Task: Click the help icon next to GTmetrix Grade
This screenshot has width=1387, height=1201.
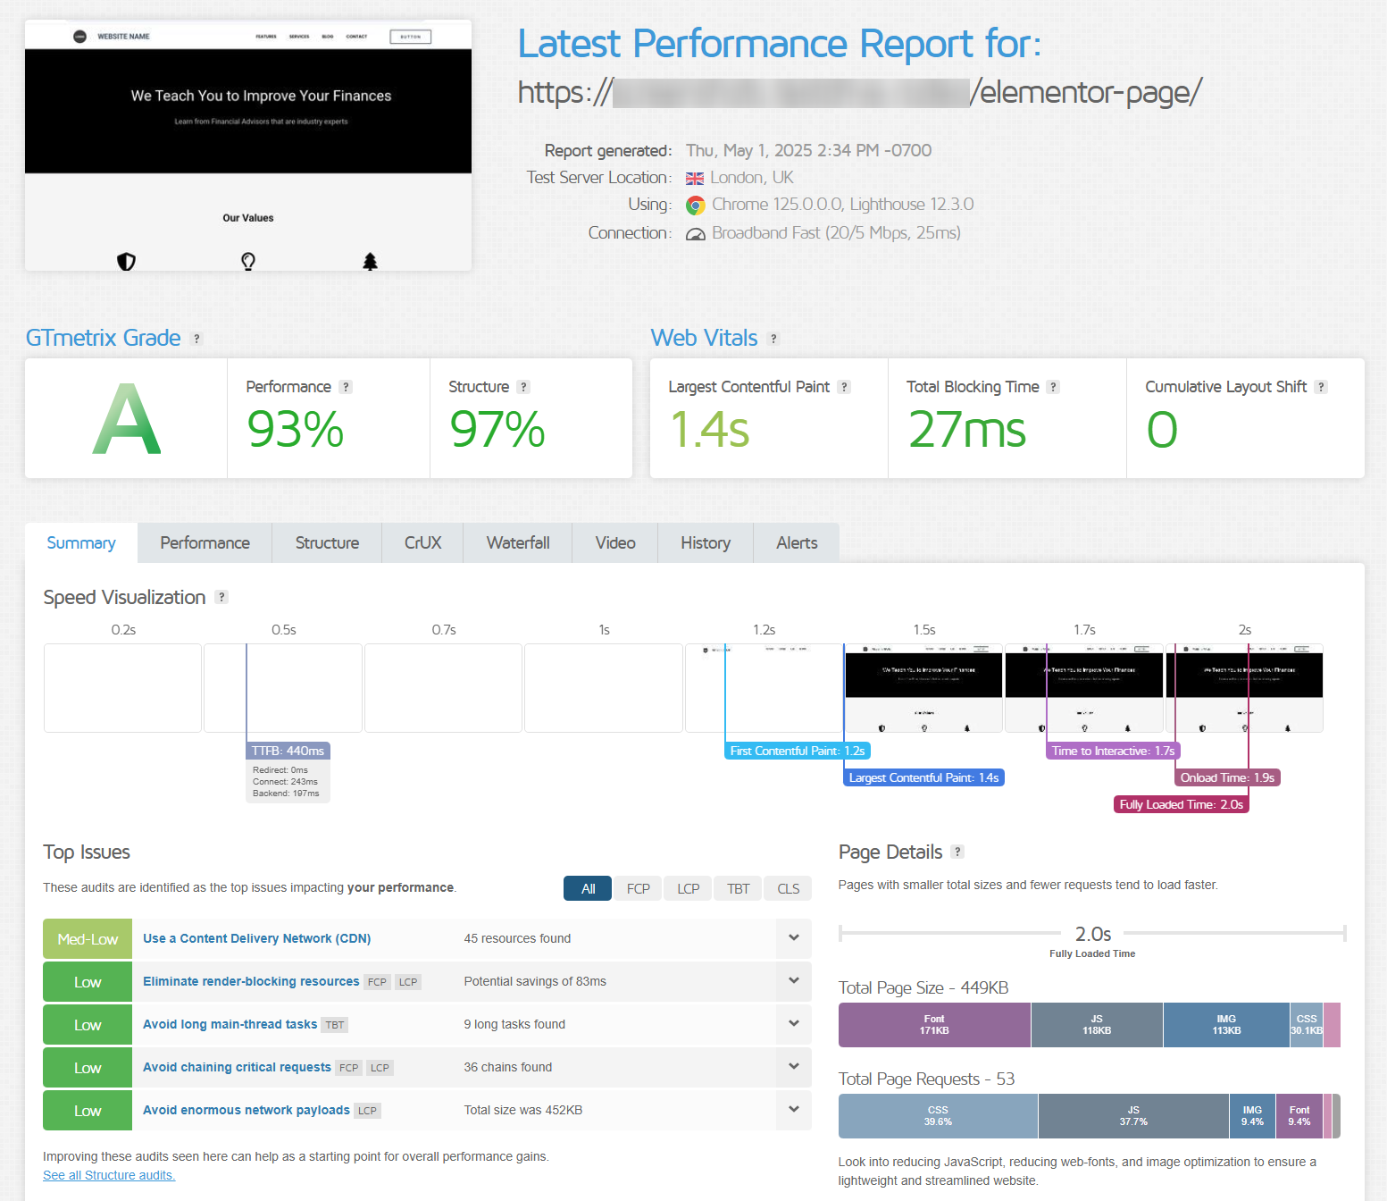Action: 197,339
